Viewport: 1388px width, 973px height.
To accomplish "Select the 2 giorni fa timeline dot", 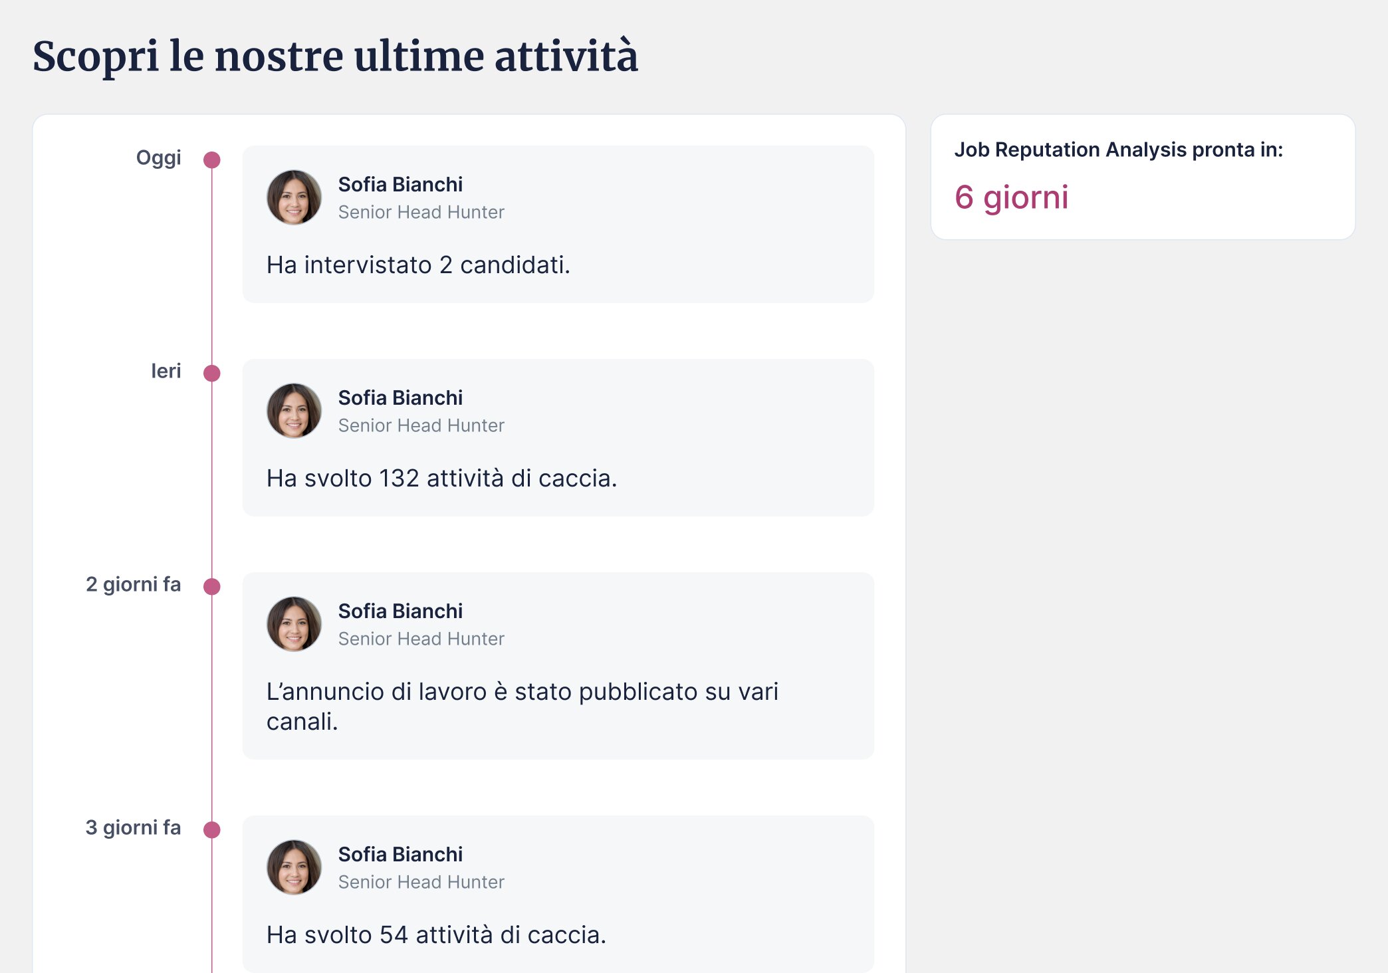I will coord(212,587).
